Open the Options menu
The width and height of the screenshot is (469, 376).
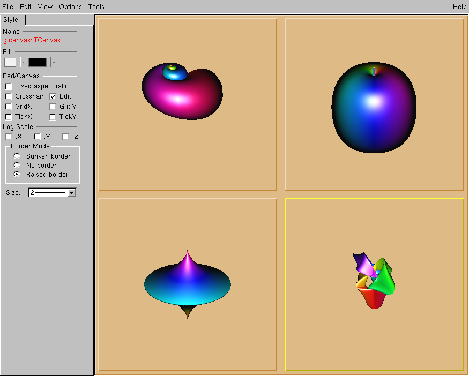[x=70, y=7]
